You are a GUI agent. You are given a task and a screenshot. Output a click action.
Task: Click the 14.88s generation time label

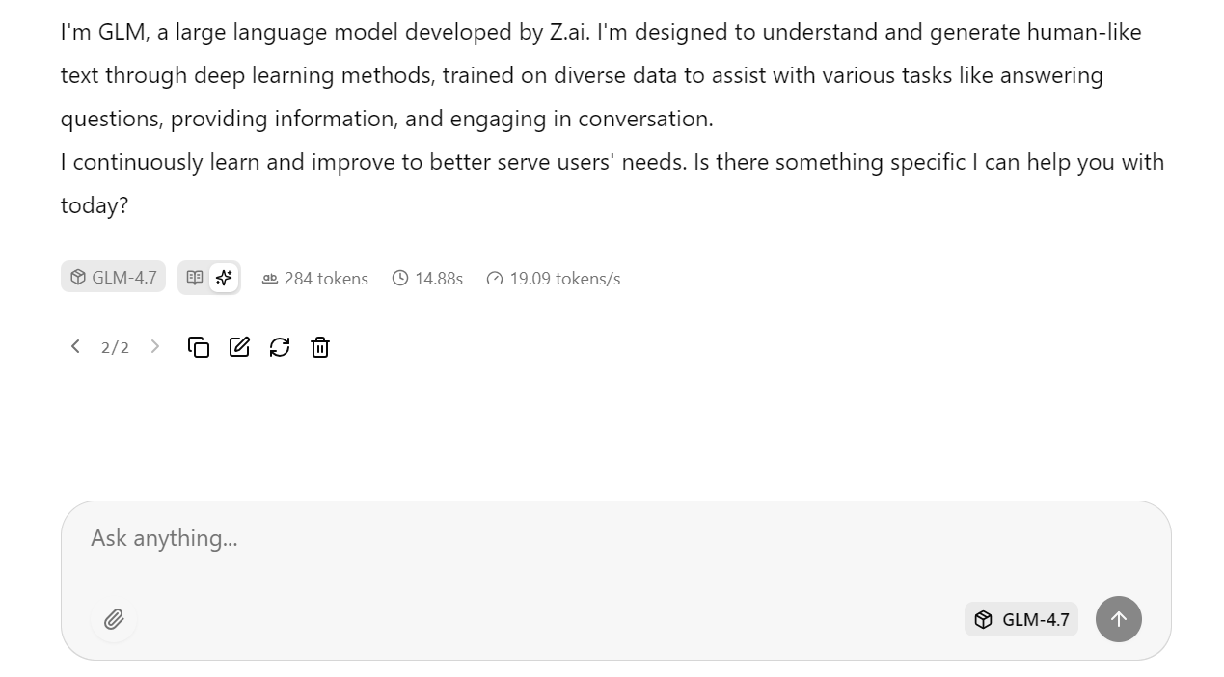[x=439, y=279]
